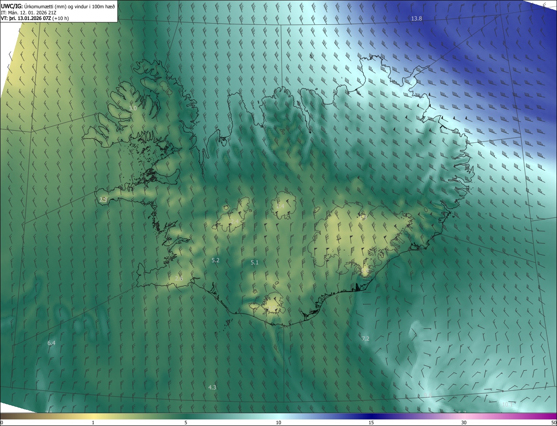Click the map title 'UWC/IG: Úrkomumætti (mm)' text
The image size is (557, 426).
(x=33, y=7)
